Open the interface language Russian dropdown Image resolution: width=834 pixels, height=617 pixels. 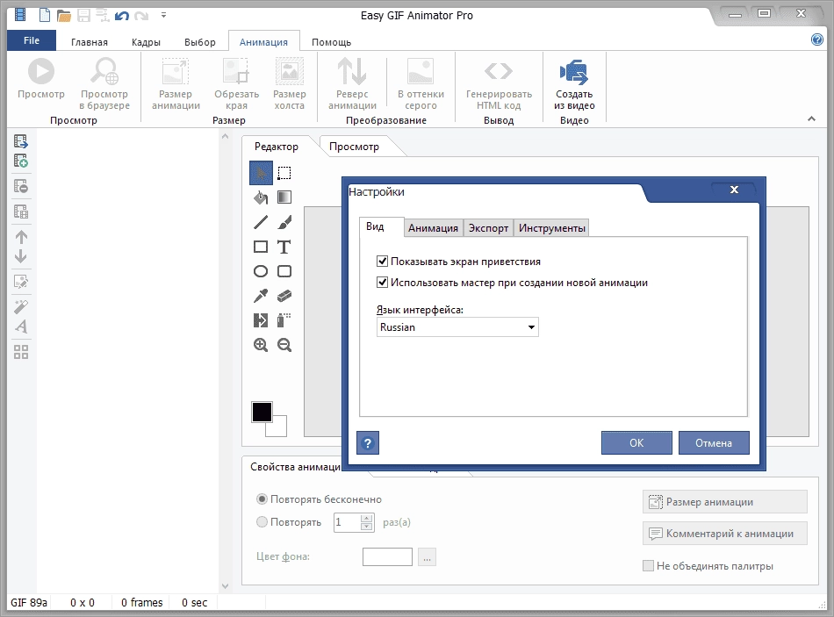coord(457,327)
